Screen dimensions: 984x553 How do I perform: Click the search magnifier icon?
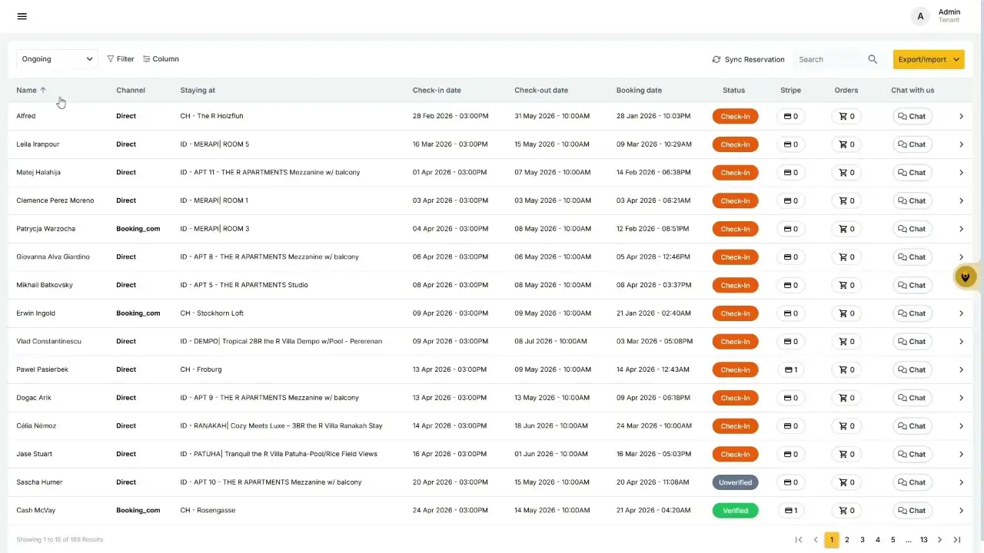pos(873,59)
